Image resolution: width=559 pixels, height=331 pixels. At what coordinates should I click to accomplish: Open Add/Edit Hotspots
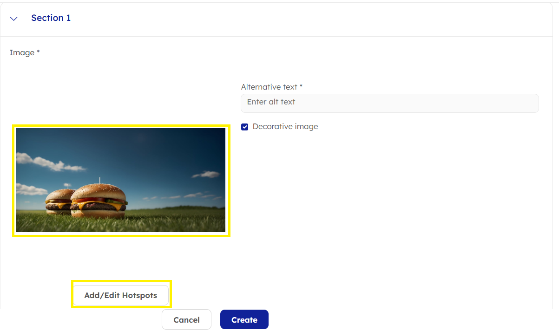coord(121,295)
